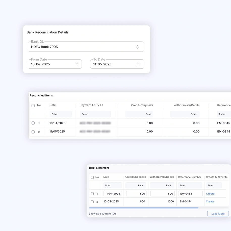Edit the 11-04-2025 date cell in Bank Statement
The width and height of the screenshot is (231, 231).
(113, 194)
